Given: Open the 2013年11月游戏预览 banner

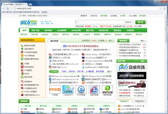Looking at the screenshot, I should [x=132, y=76].
